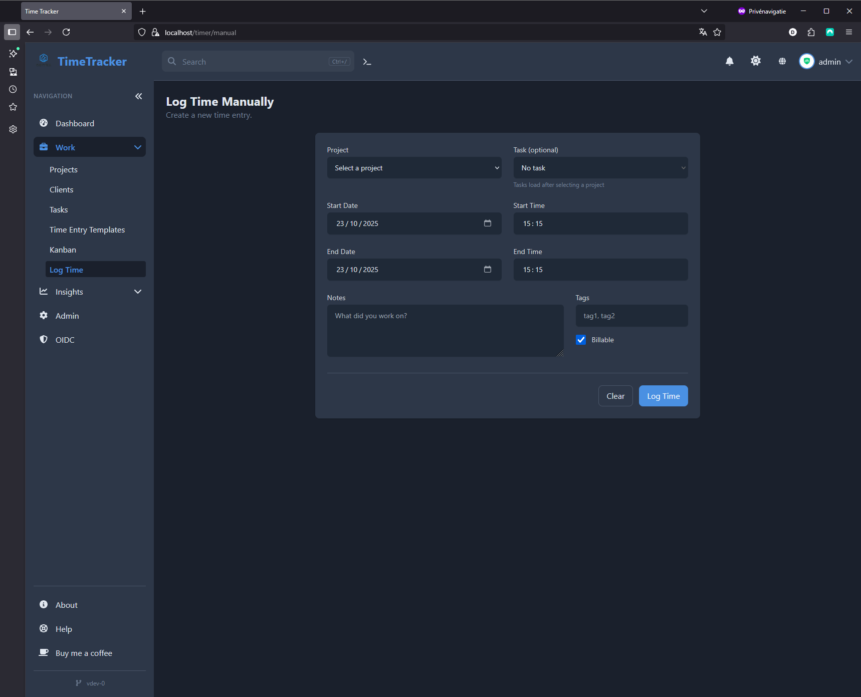Image resolution: width=861 pixels, height=697 pixels.
Task: Toggle theme with the sun icon
Action: 755,61
